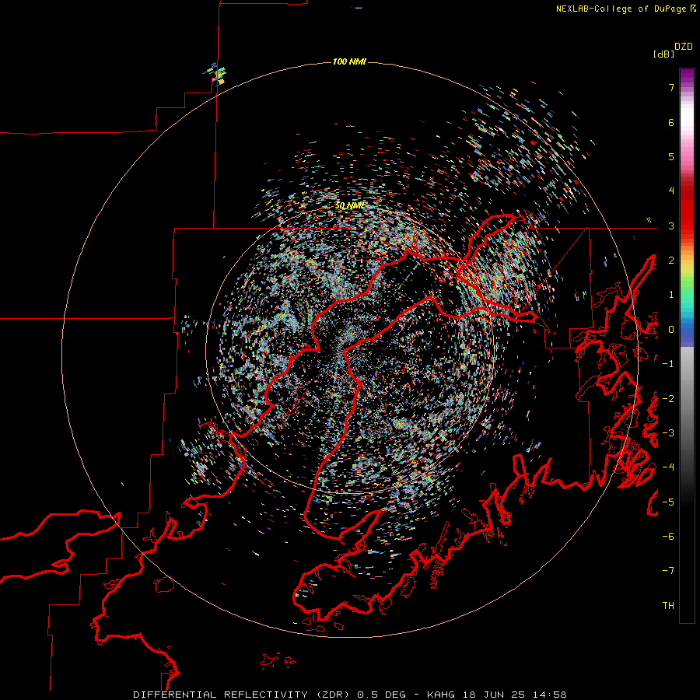Select the 7 value on the dB scale
The width and height of the screenshot is (700, 700).
tap(671, 87)
